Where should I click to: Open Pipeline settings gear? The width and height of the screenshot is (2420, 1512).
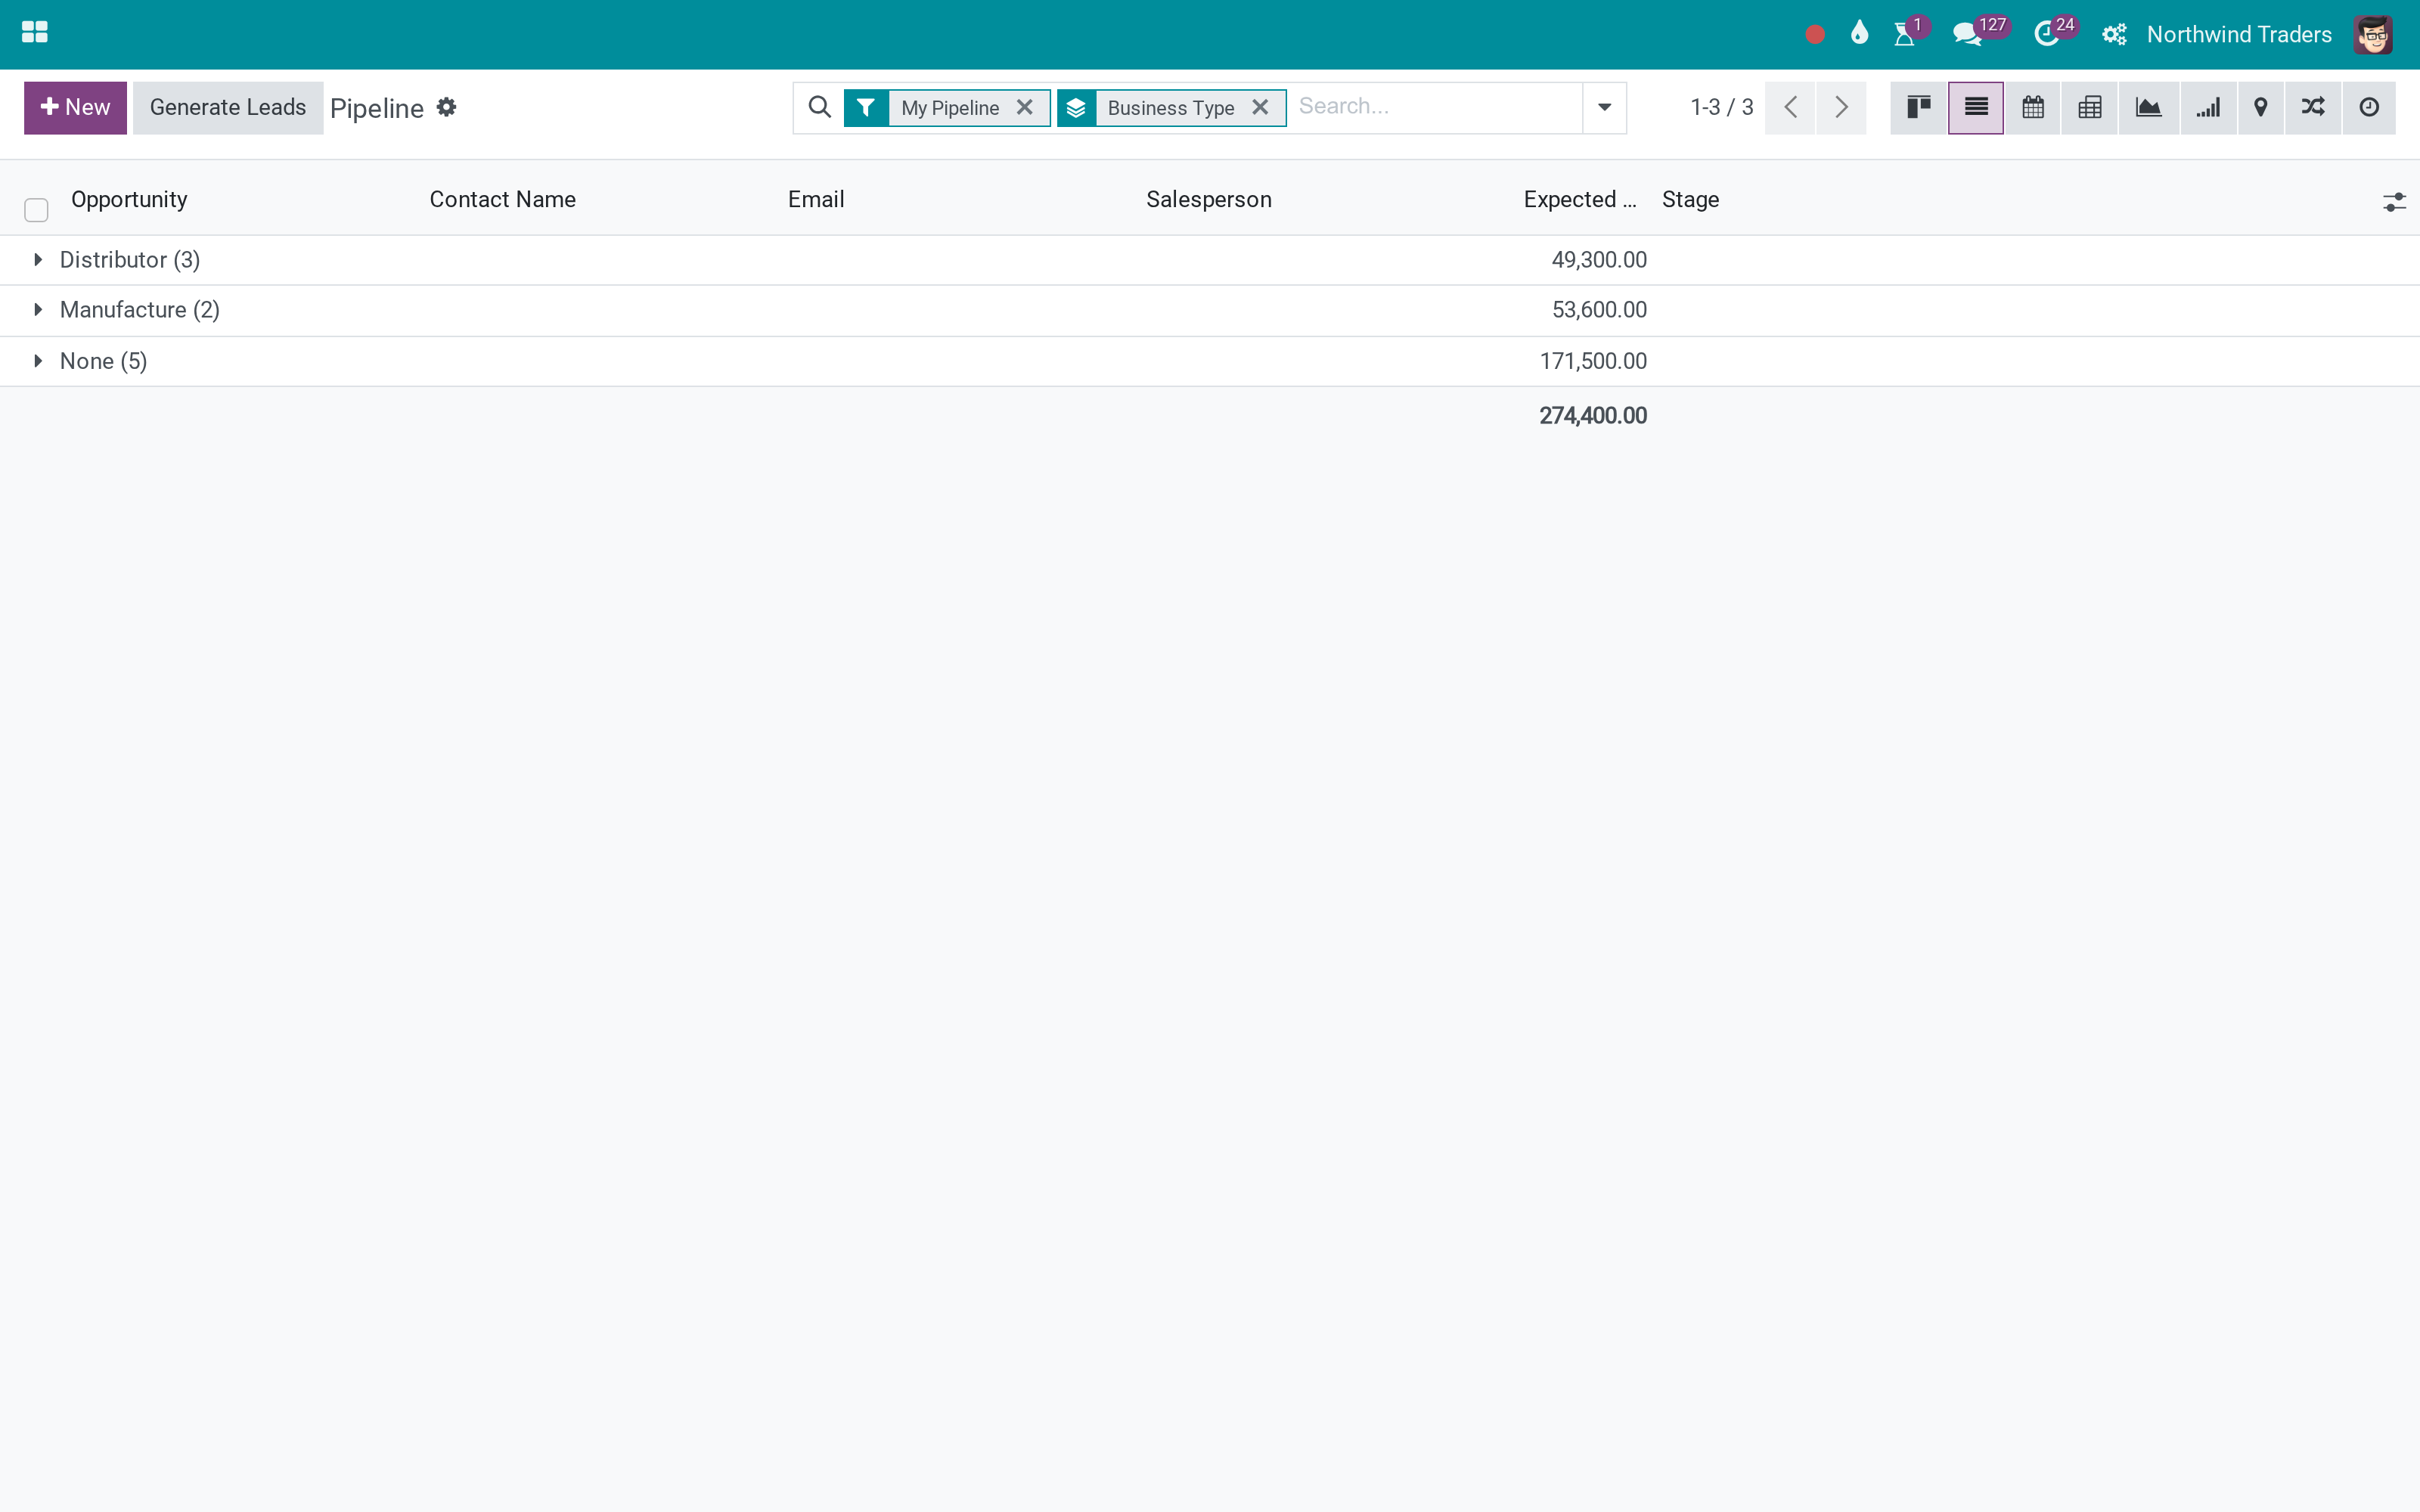[447, 107]
